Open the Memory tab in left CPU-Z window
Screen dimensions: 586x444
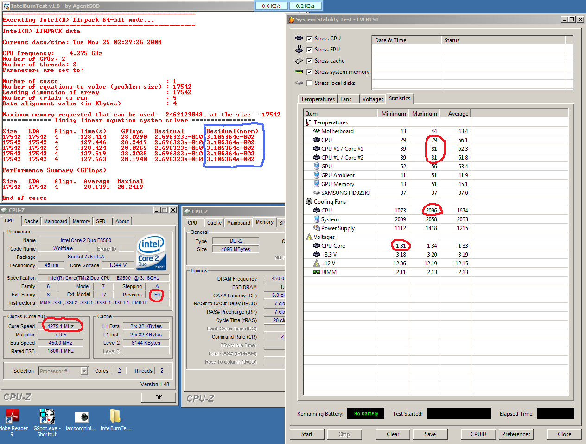coord(82,221)
